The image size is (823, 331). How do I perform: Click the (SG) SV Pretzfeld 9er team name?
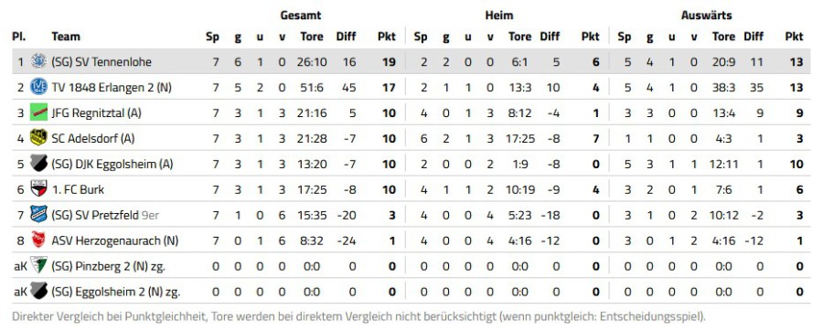point(105,215)
